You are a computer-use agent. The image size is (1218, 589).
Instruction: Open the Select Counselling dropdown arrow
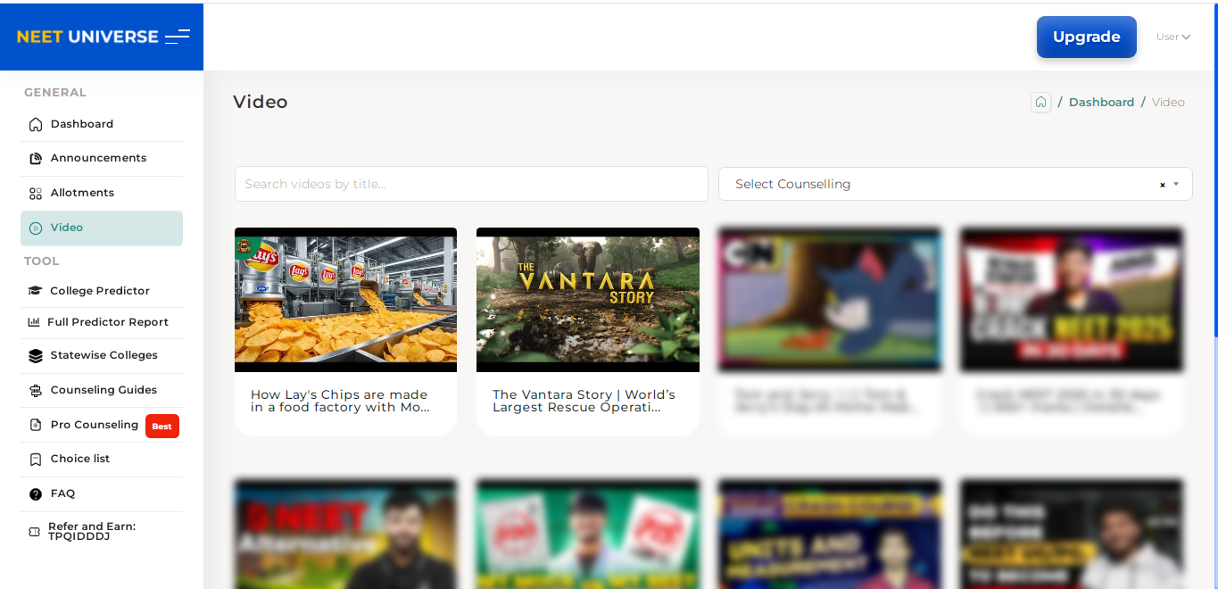point(1176,184)
